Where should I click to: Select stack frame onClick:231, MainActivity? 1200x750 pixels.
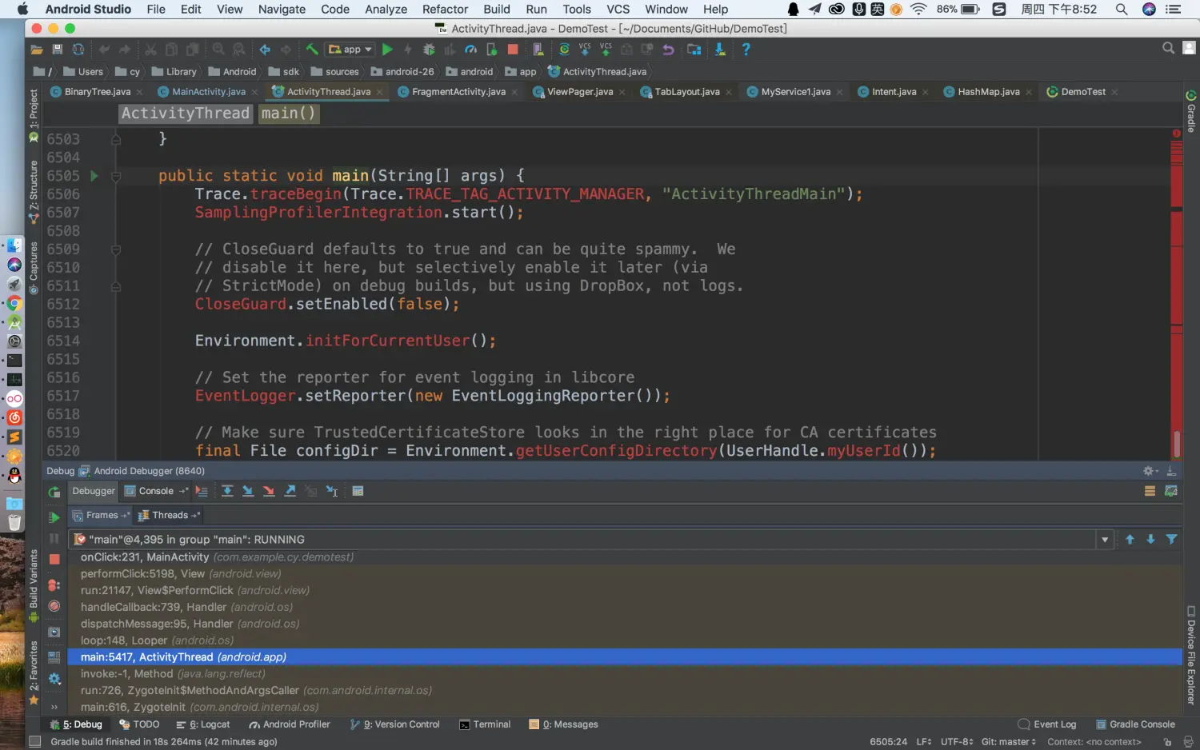pos(625,557)
